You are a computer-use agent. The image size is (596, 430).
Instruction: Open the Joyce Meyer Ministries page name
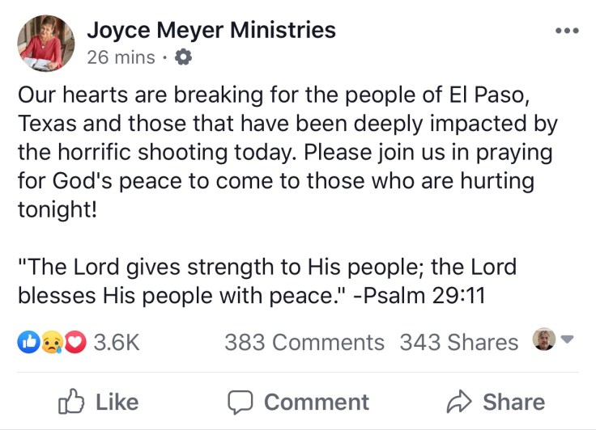pyautogui.click(x=211, y=31)
